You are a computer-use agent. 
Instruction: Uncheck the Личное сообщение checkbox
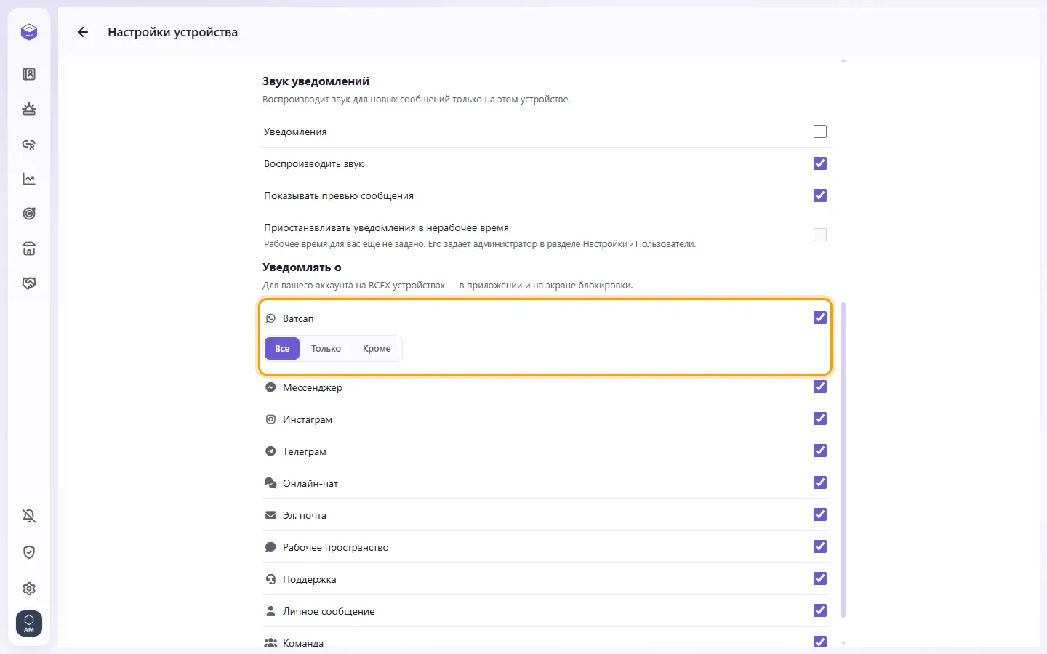point(820,610)
